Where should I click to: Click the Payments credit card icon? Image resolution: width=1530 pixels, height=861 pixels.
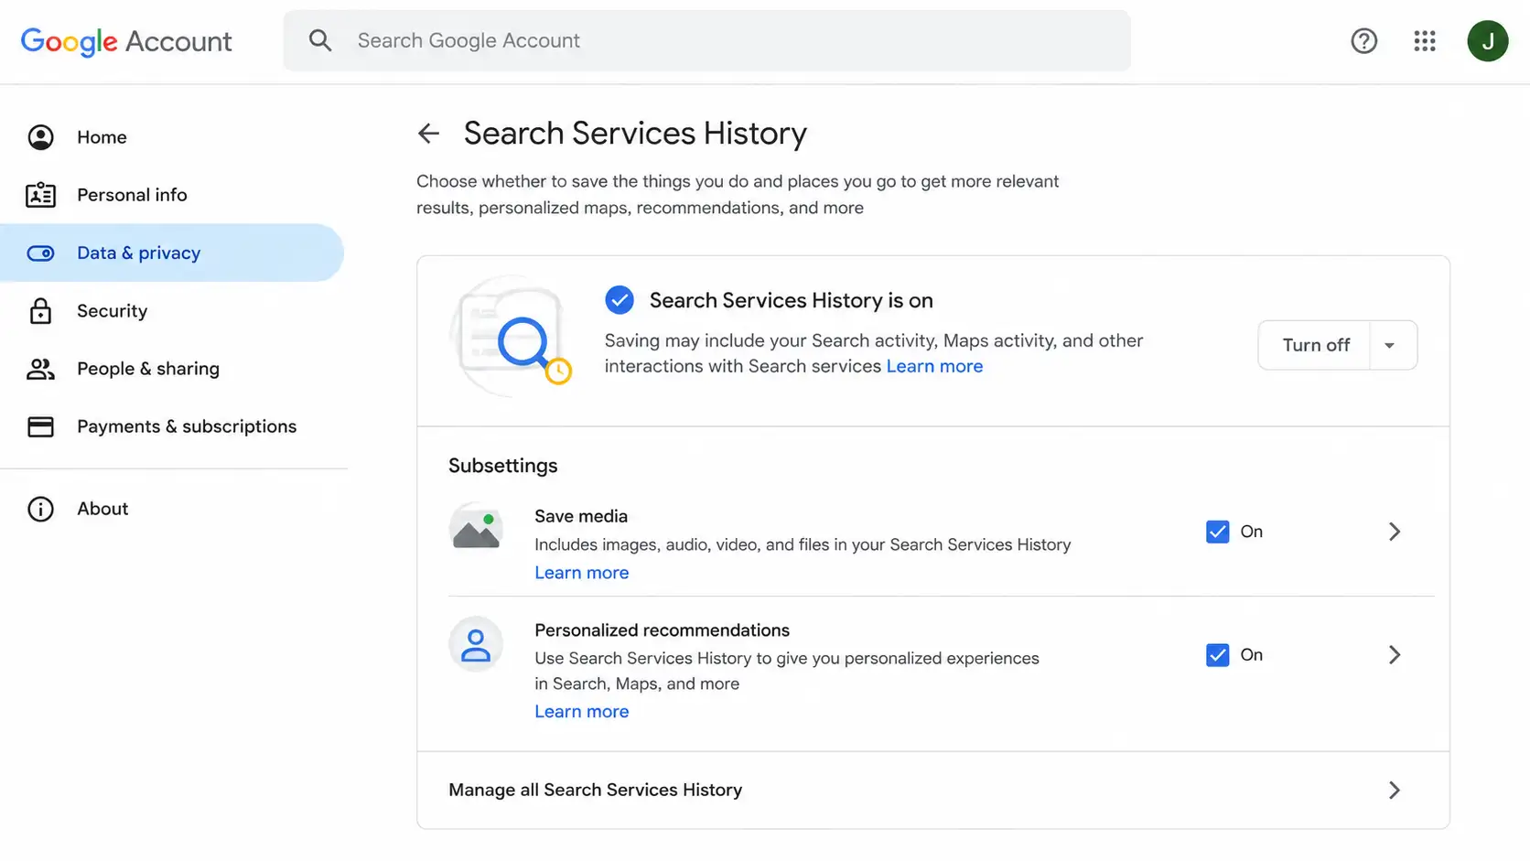(40, 426)
